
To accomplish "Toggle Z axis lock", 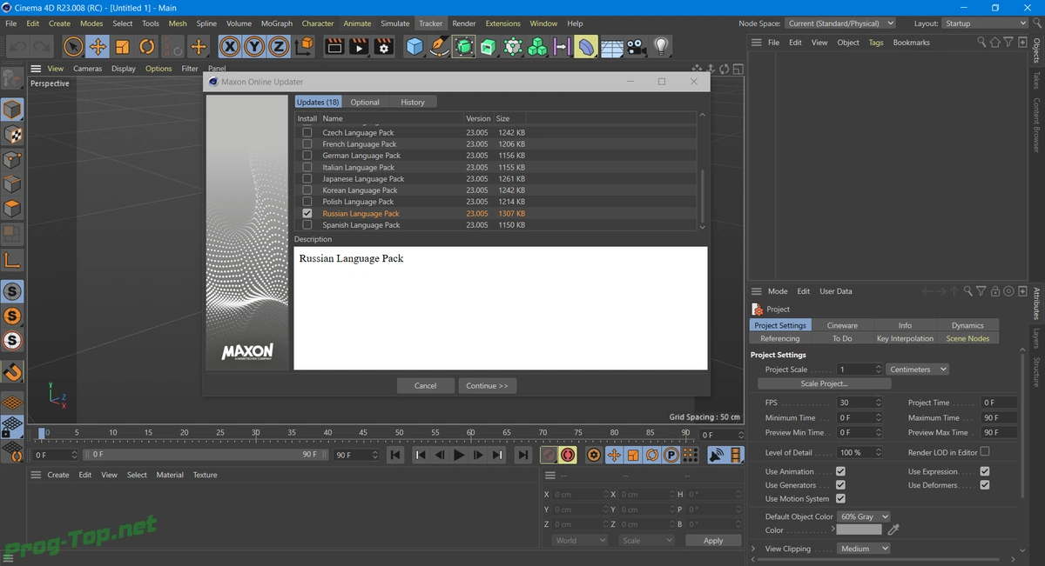I will pyautogui.click(x=279, y=46).
